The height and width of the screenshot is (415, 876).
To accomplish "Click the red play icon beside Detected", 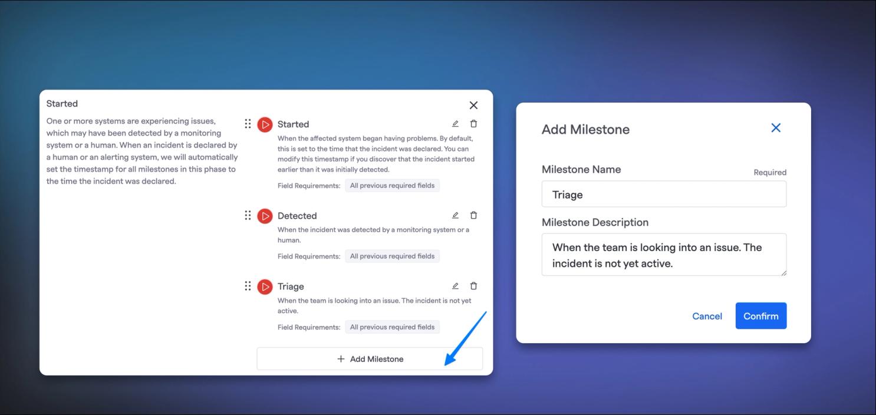I will point(265,216).
